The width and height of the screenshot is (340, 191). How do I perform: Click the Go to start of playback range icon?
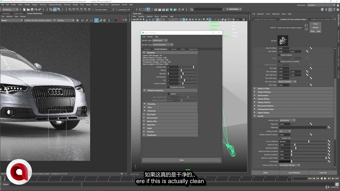[x=310, y=178]
